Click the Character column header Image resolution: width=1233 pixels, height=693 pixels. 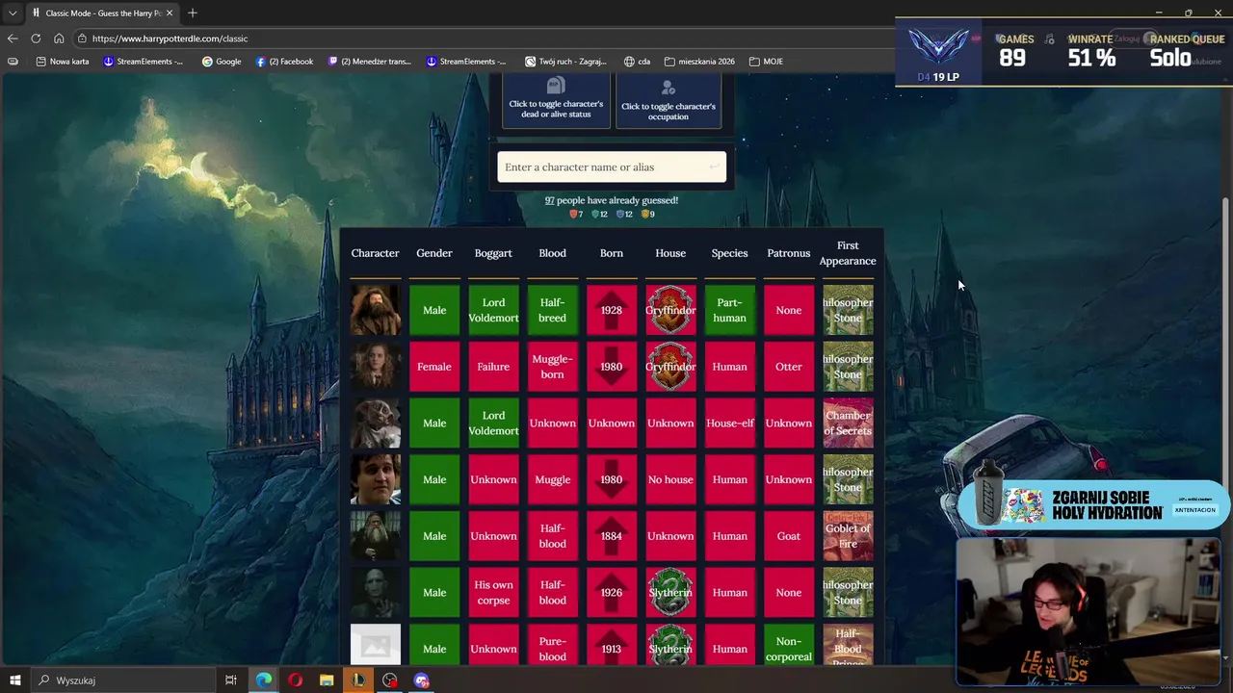pyautogui.click(x=375, y=253)
